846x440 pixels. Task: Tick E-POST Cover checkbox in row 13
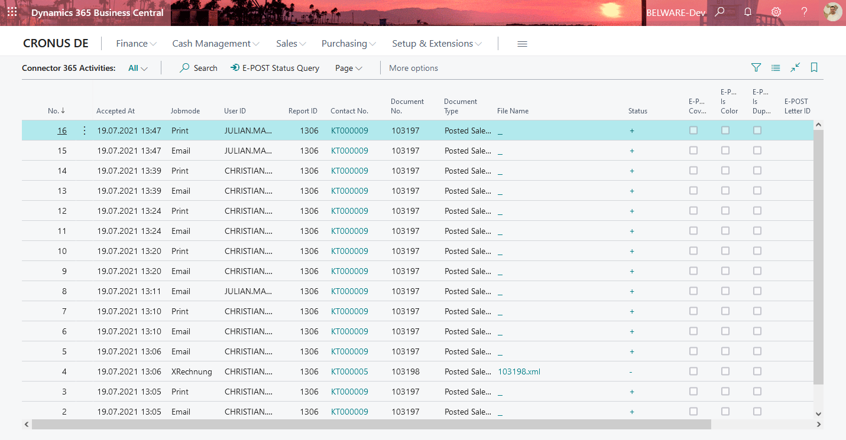[x=693, y=191]
